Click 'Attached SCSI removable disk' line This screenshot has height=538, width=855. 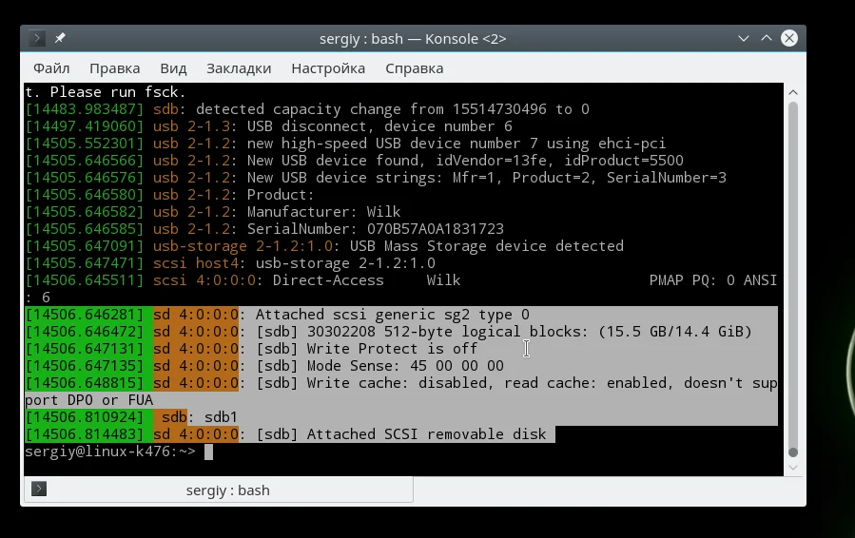pyautogui.click(x=285, y=435)
